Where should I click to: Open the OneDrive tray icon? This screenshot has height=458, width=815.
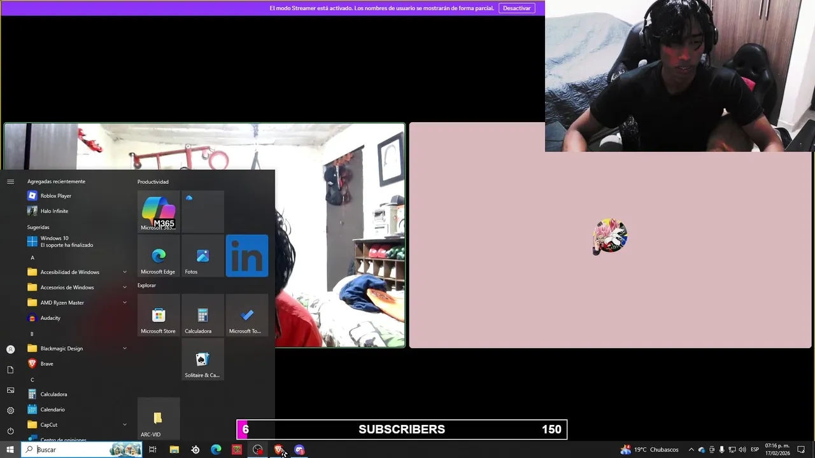[701, 450]
